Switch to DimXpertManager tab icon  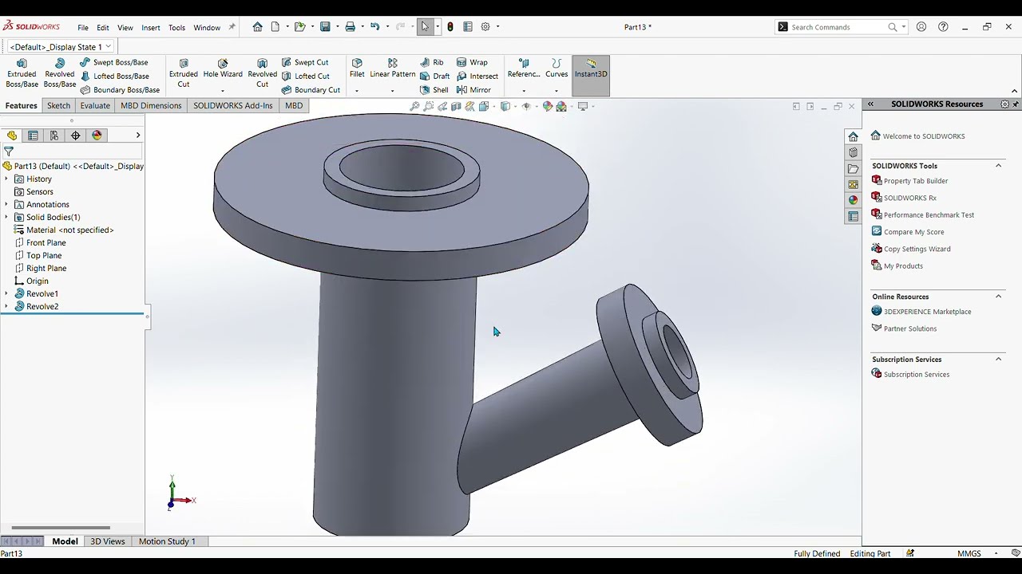(76, 136)
